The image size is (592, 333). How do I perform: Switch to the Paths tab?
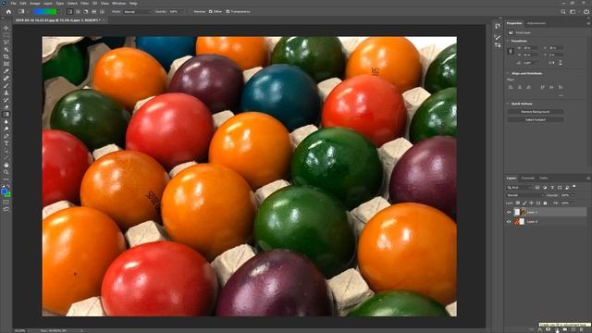[x=544, y=179]
